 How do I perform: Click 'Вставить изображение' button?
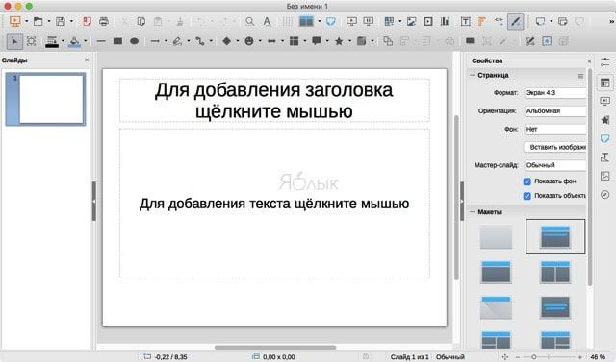click(x=555, y=147)
